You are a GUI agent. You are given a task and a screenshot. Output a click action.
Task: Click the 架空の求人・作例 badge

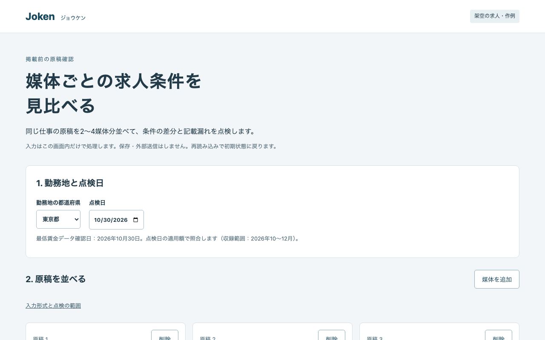[x=495, y=16]
